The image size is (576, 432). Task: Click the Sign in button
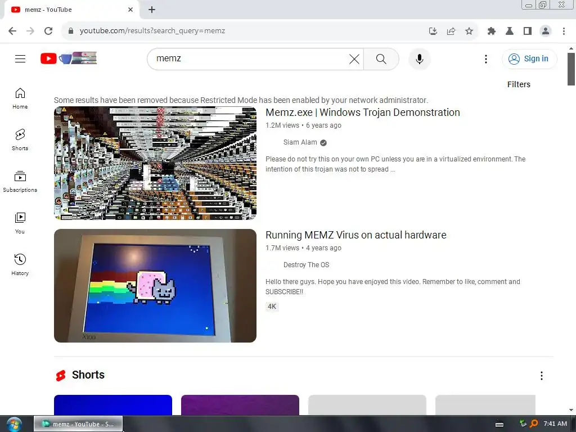(x=529, y=58)
